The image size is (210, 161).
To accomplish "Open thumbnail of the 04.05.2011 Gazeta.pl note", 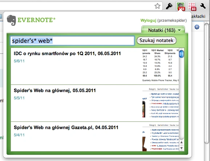I will point(161,137).
